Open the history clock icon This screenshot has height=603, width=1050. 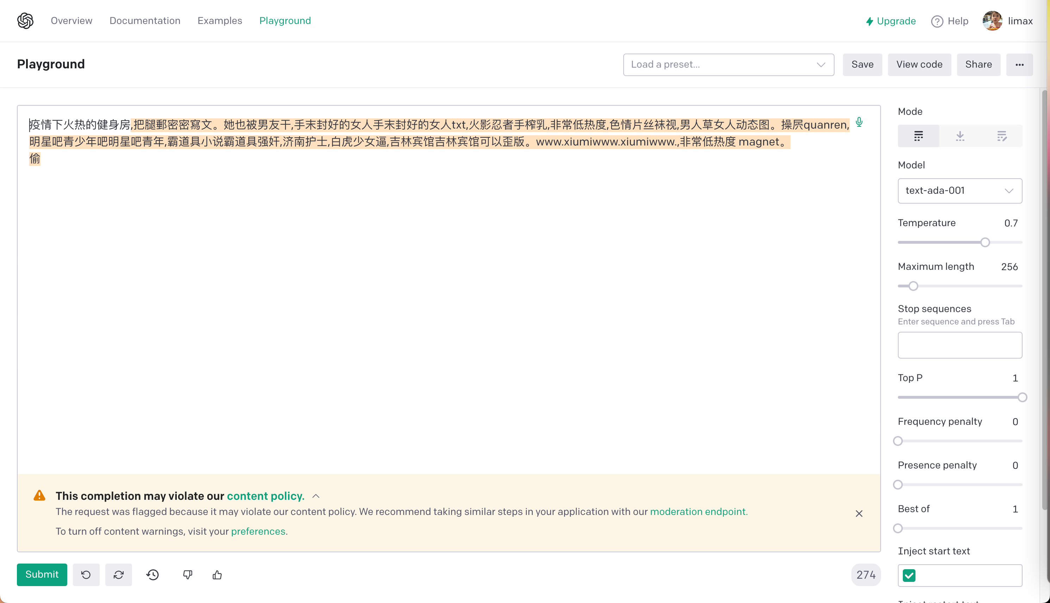153,574
